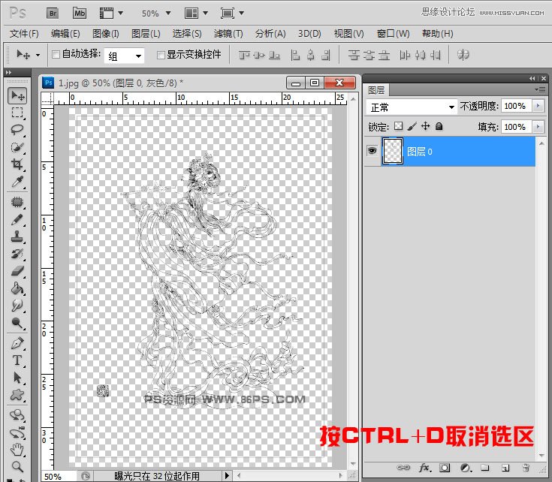Select the Crop tool

(17, 164)
